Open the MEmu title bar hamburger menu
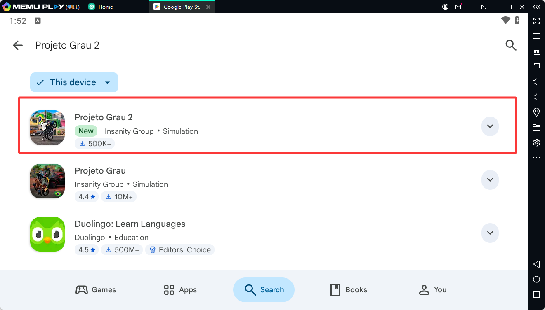The height and width of the screenshot is (310, 545). [471, 7]
